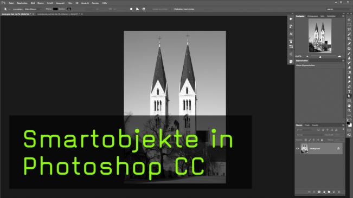Select the Brush tool
The height and width of the screenshot is (198, 353).
coord(349,53)
